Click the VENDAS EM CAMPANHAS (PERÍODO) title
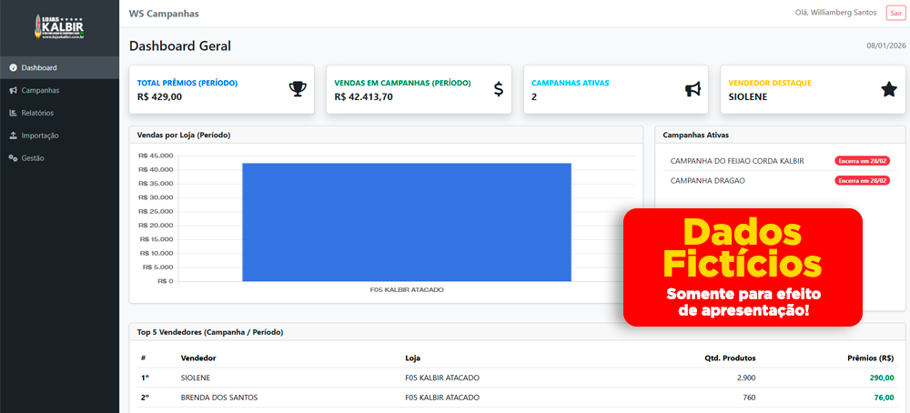Image resolution: width=910 pixels, height=413 pixels. pyautogui.click(x=403, y=83)
